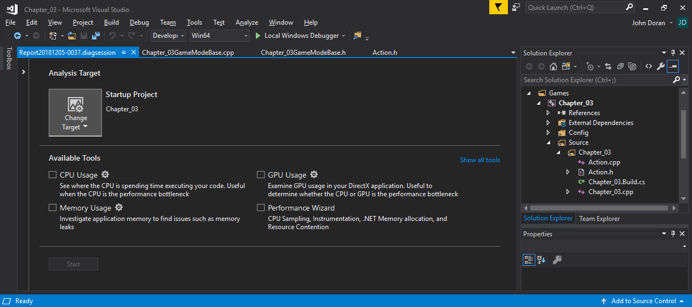Open the Build menu
This screenshot has height=307, width=692.
(111, 22)
